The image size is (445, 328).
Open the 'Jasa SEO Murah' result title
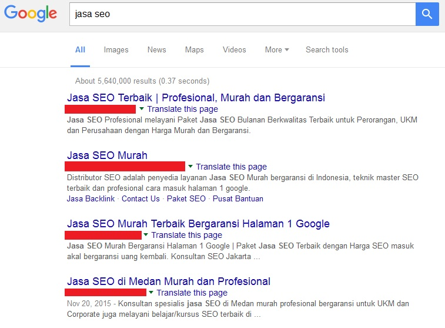(107, 155)
